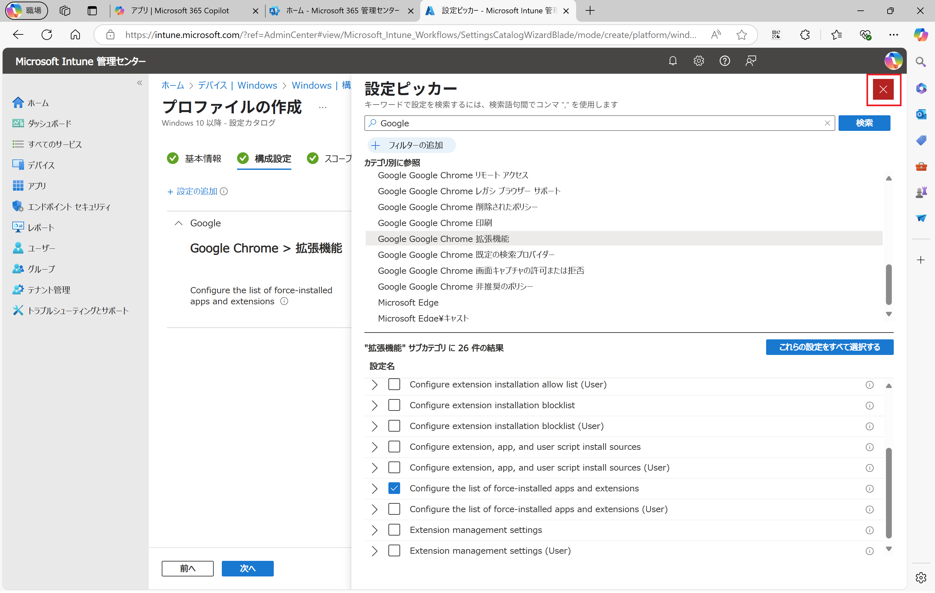This screenshot has height=593, width=935.
Task: Click the browser favorites star icon
Action: 742,34
